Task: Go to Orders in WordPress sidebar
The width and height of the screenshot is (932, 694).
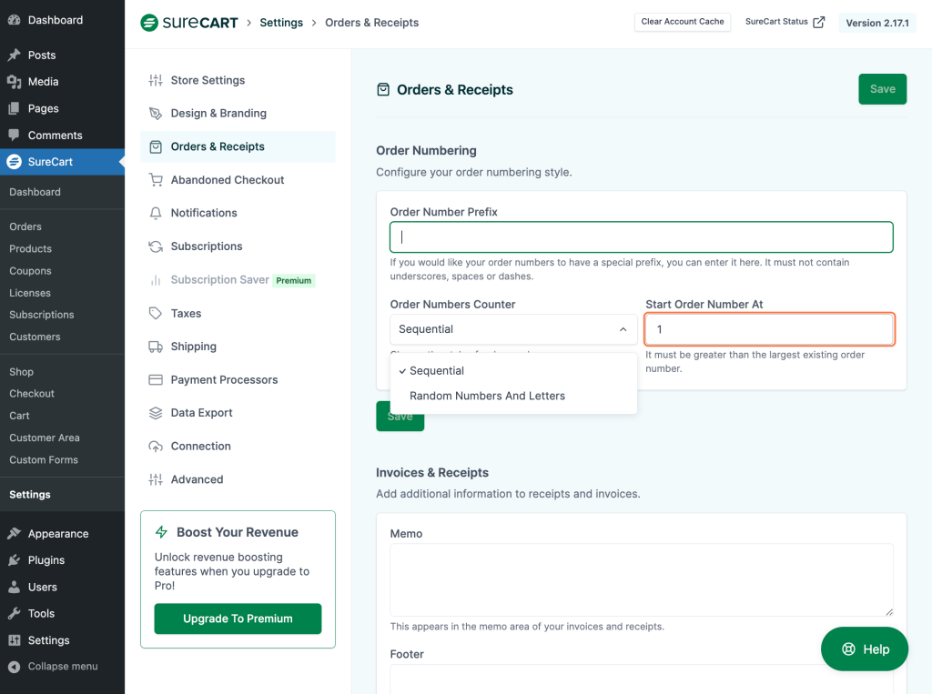Action: point(25,226)
